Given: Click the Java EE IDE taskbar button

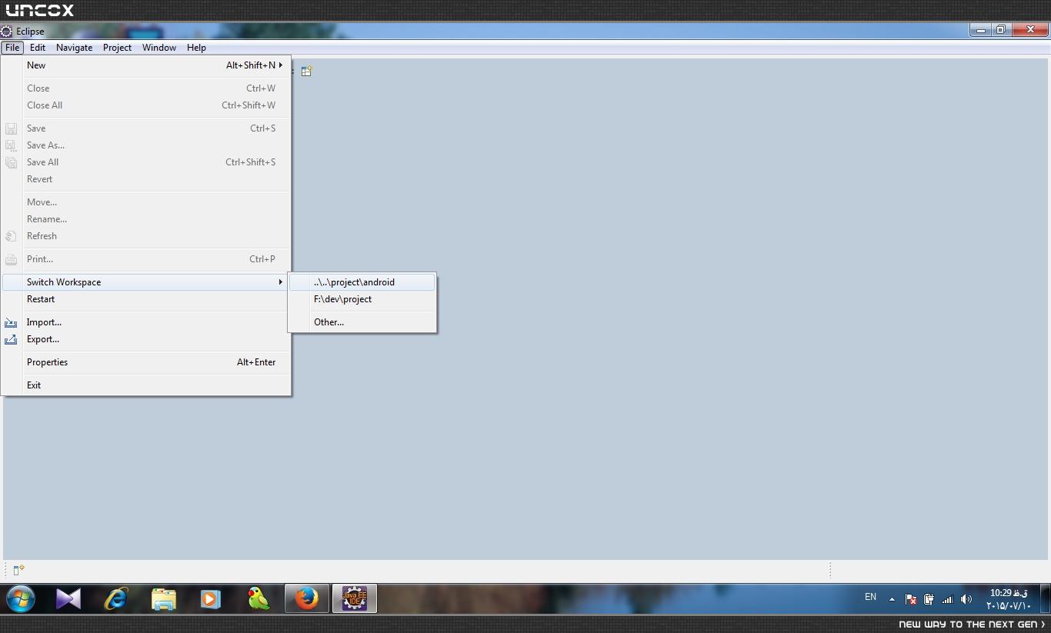Looking at the screenshot, I should 355,598.
